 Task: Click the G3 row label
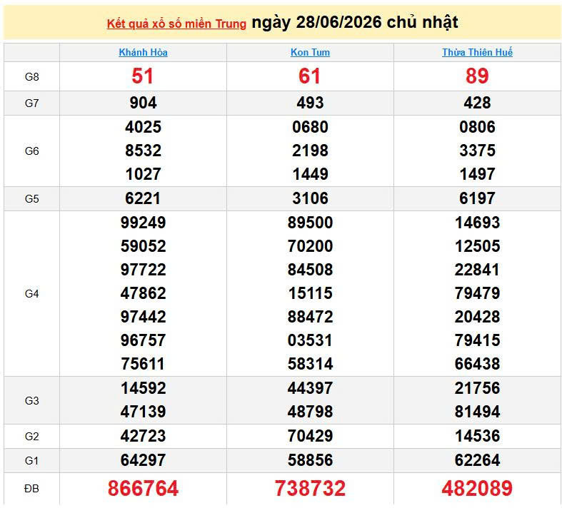(x=32, y=400)
